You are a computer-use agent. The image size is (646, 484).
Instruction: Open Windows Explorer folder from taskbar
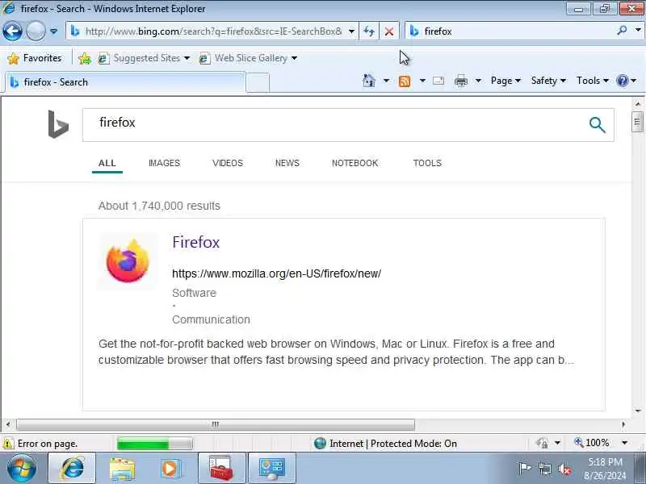[122, 469]
